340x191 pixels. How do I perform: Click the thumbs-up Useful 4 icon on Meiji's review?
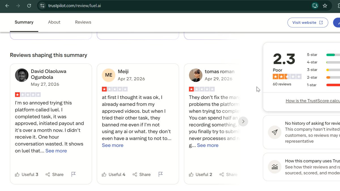coord(104,174)
